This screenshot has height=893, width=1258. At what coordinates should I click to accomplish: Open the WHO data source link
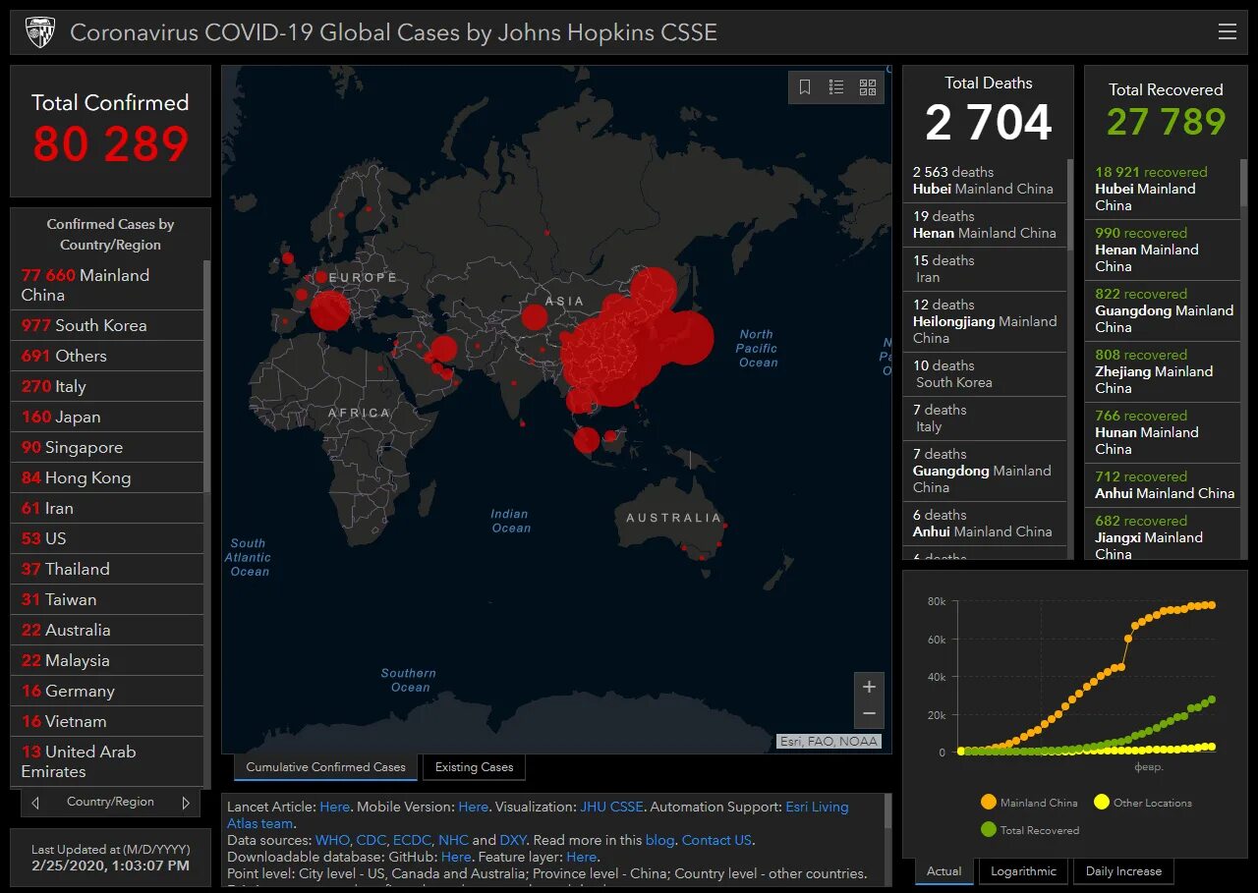coord(332,840)
